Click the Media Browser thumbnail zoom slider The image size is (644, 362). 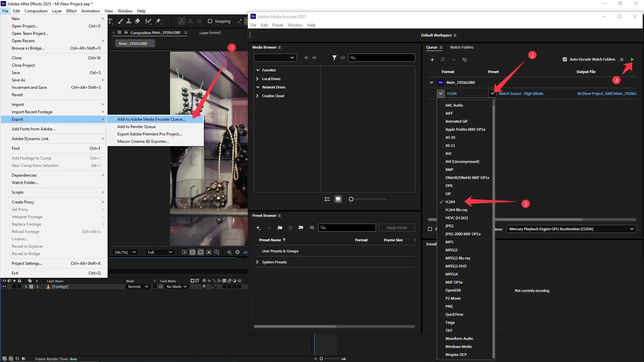(x=351, y=199)
